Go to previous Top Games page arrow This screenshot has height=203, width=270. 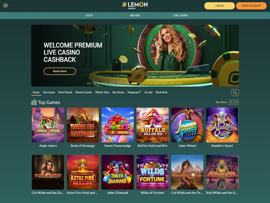click(231, 102)
